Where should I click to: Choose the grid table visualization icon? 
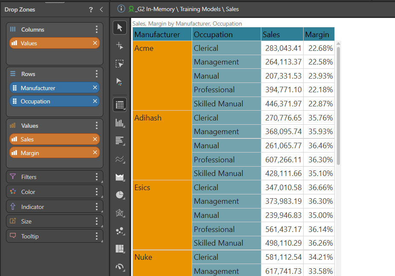[120, 104]
